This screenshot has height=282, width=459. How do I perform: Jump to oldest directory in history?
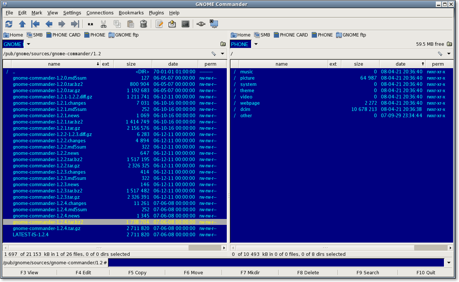pos(35,24)
